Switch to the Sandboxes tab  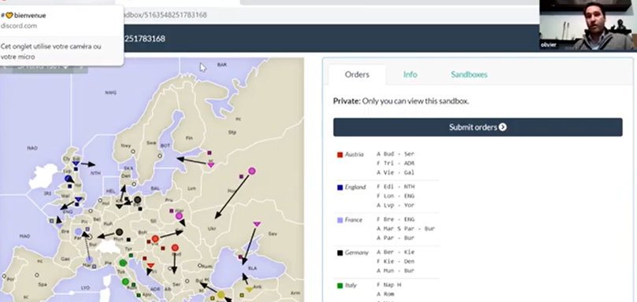click(x=468, y=75)
